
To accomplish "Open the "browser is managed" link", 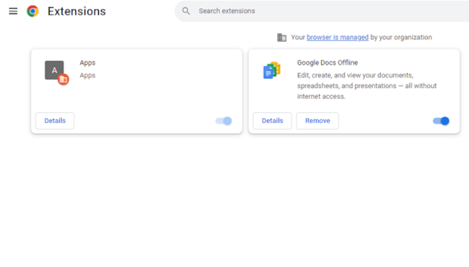I will click(337, 38).
